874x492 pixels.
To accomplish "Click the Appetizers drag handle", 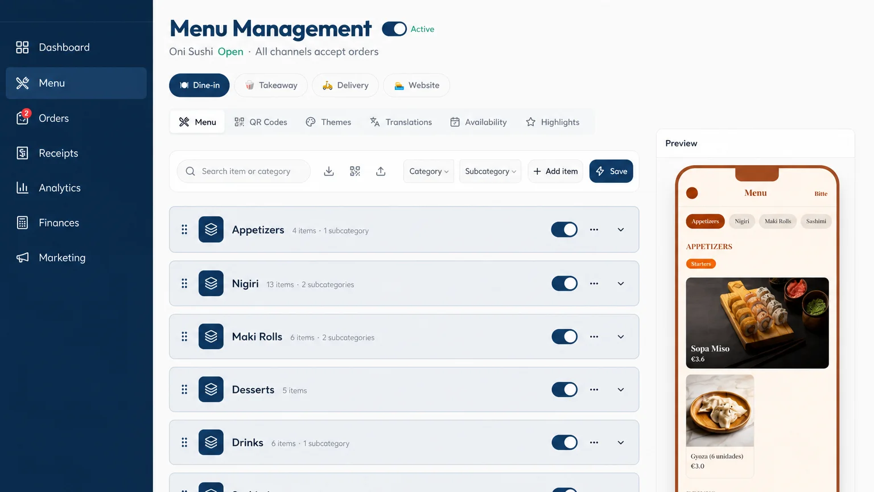I will tap(184, 229).
